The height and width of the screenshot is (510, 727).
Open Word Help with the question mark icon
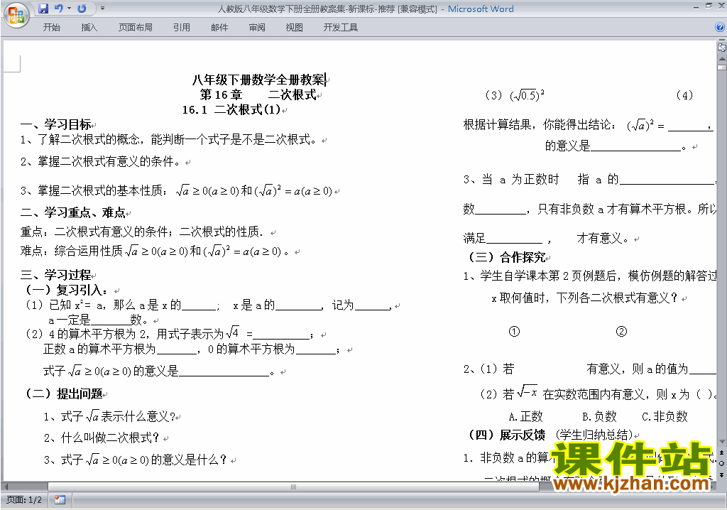[x=720, y=28]
